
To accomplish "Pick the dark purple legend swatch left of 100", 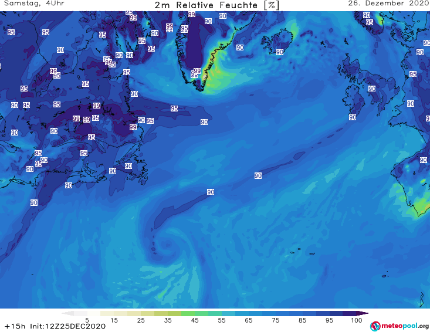I will click(350, 313).
